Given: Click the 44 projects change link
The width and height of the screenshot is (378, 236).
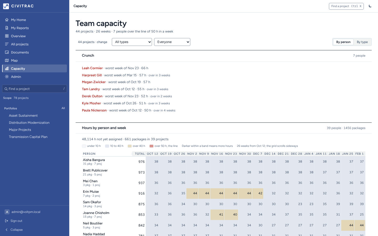Looking at the screenshot, I should (x=93, y=42).
